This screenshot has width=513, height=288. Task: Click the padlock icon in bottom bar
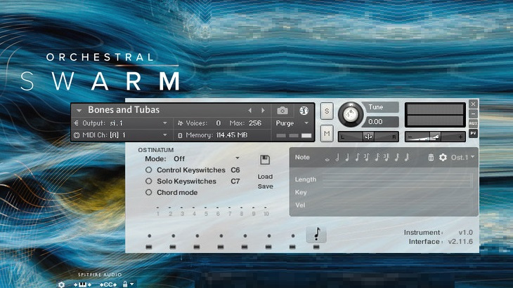click(x=124, y=284)
